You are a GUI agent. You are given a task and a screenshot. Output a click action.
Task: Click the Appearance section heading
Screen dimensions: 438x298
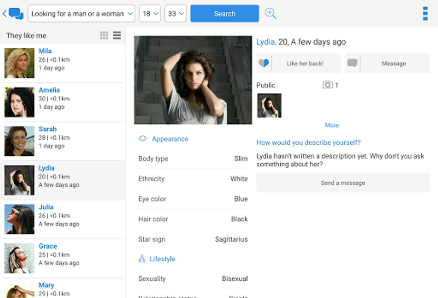coord(170,139)
